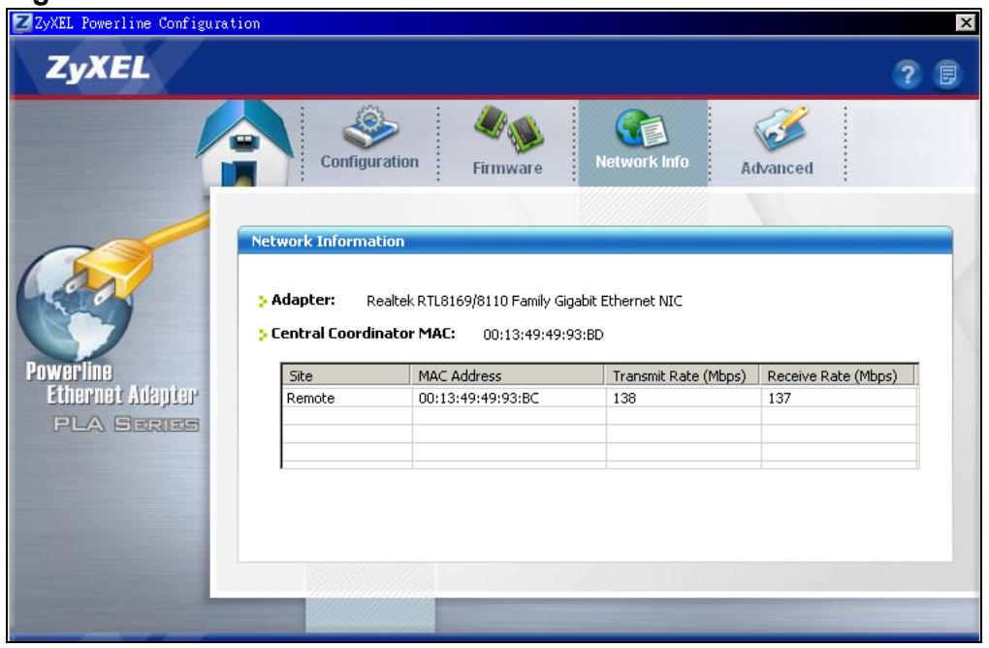Viewport: 989px width, 648px height.
Task: Click the ZyXEL Z icon in title bar
Action: (22, 23)
